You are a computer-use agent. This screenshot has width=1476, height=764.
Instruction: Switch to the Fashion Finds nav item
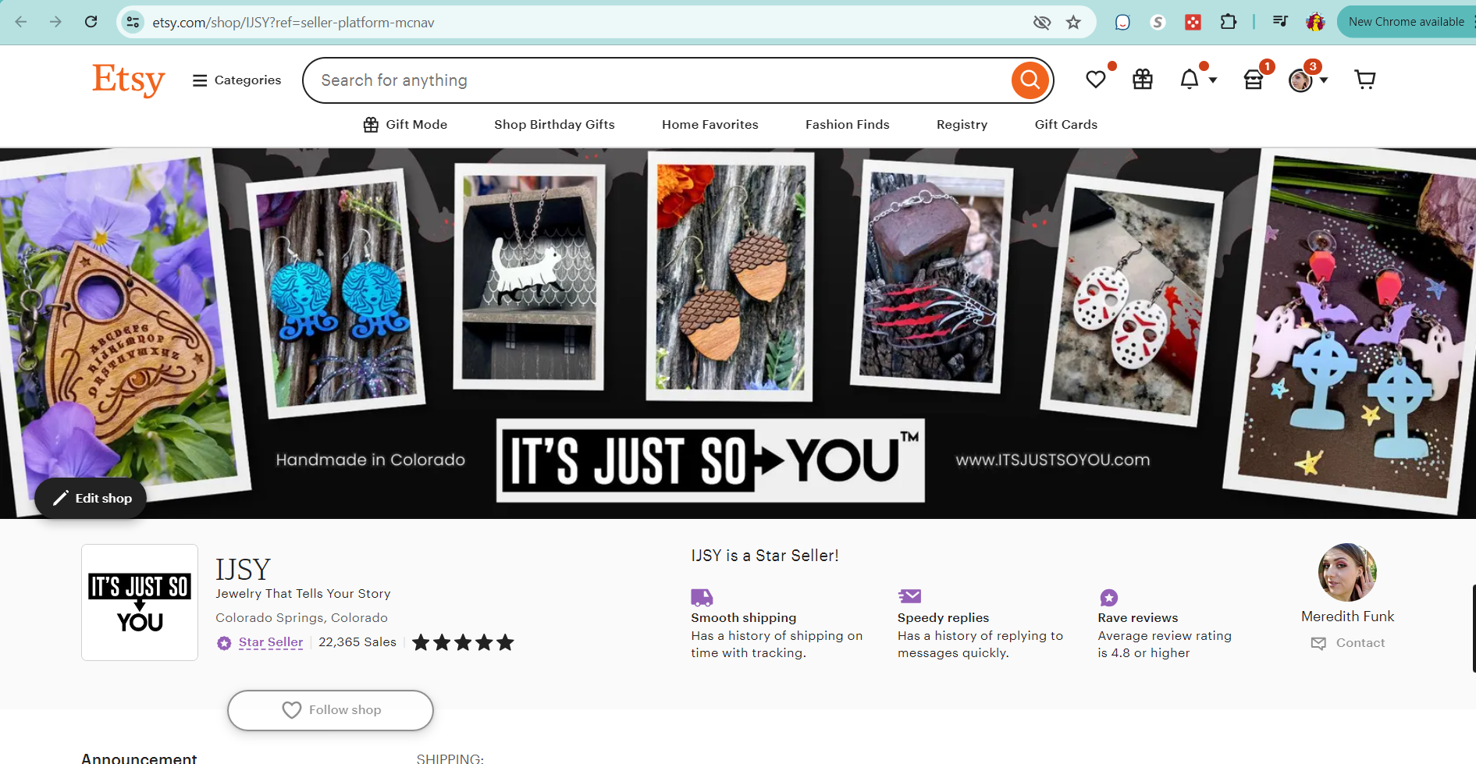click(847, 124)
